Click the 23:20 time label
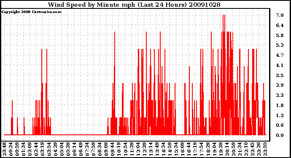This screenshot has width=291, height=158. click(x=259, y=149)
